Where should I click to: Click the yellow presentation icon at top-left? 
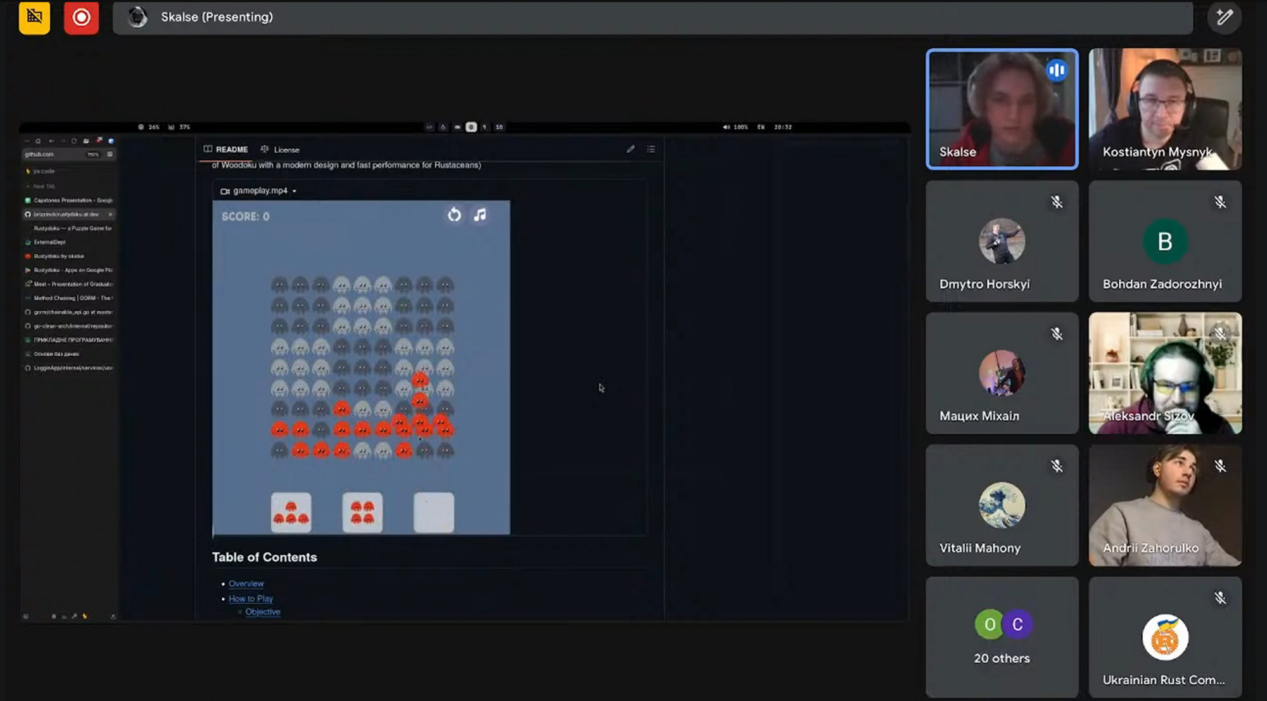(x=34, y=17)
